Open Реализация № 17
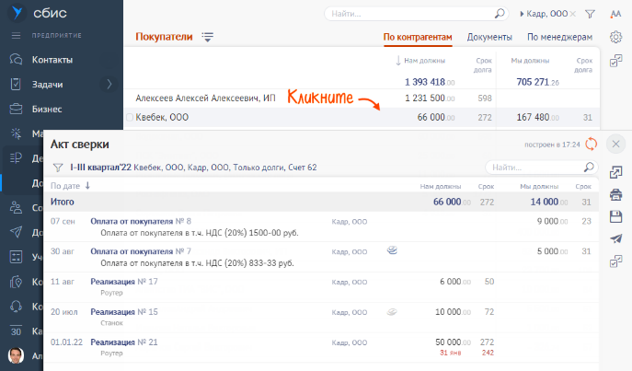Viewport: 632px width, 371px height. click(124, 282)
